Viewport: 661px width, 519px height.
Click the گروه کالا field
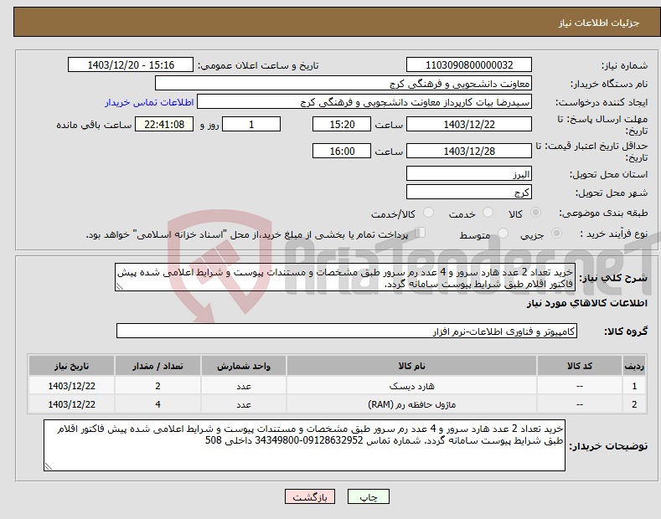tap(347, 331)
